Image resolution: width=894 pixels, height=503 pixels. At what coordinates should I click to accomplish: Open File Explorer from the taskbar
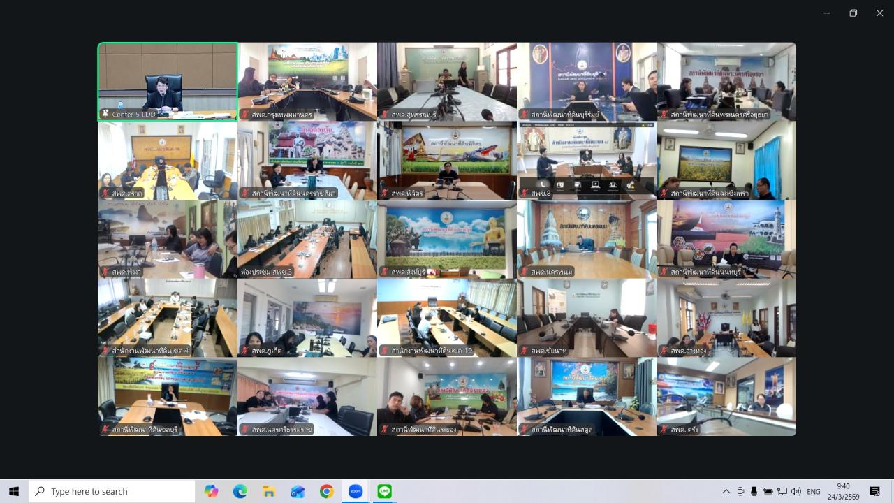[x=269, y=491]
